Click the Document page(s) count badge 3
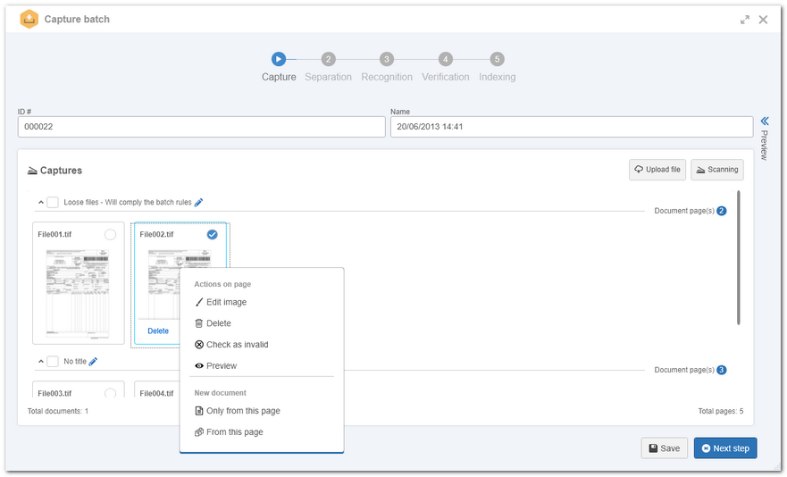 [721, 370]
